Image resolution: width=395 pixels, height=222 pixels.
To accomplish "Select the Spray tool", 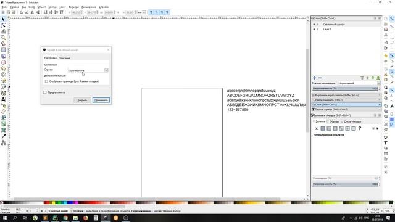I will pos(3,105).
